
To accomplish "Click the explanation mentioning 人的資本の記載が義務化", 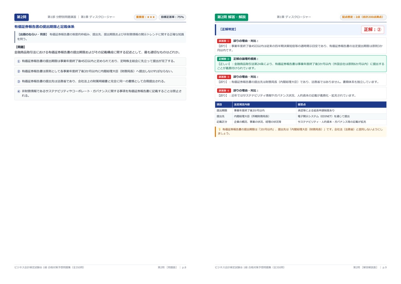I will (287, 96).
